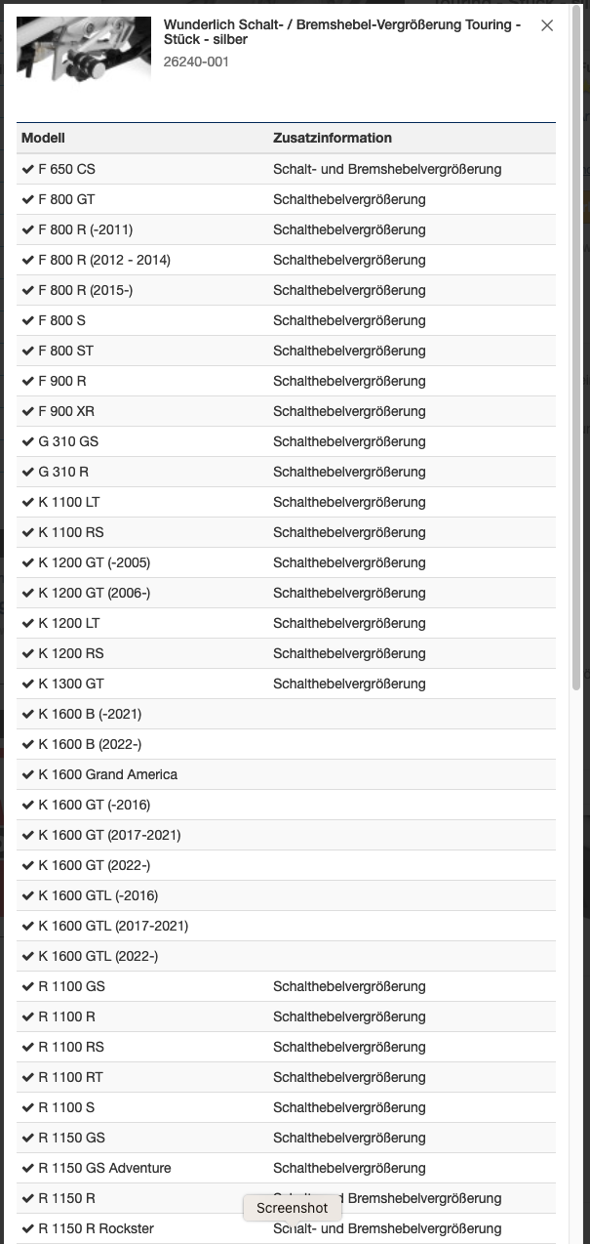Click the Zusatzinformation column header
The height and width of the screenshot is (1244, 590).
[332, 138]
